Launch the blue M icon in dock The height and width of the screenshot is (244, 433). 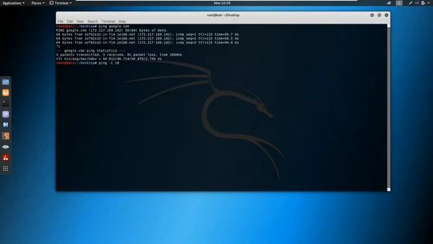pos(5,125)
